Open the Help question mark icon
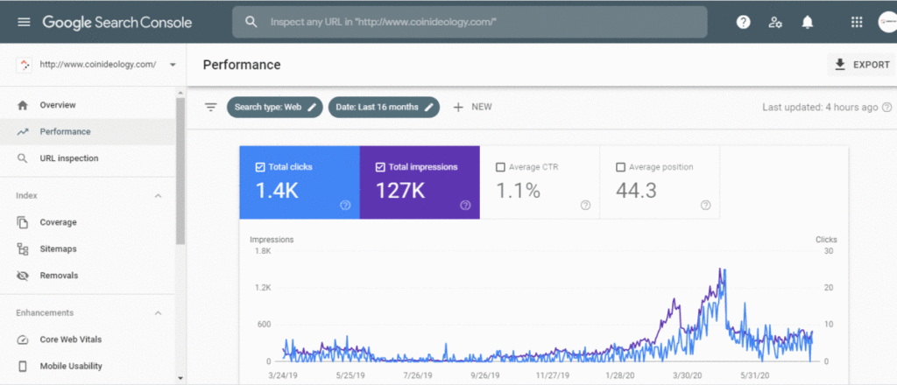 tap(743, 22)
